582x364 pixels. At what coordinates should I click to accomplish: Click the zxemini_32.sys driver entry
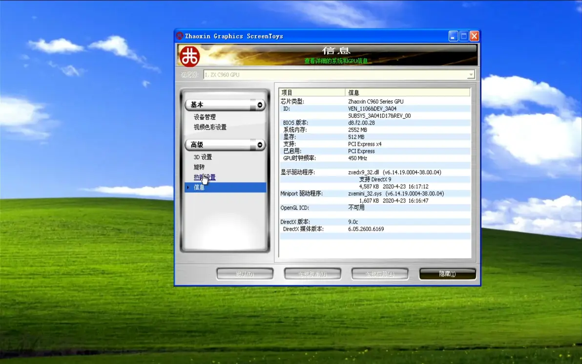(396, 193)
